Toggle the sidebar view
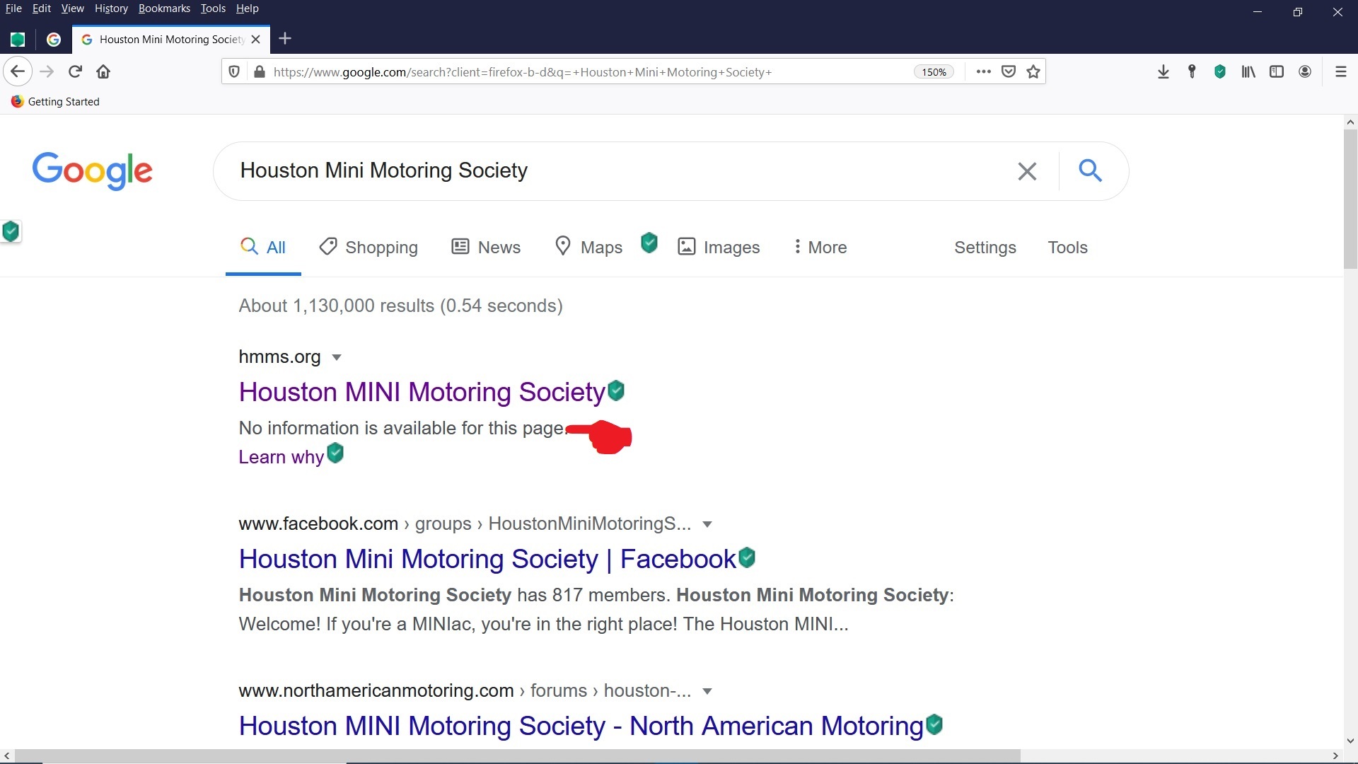1358x764 pixels. click(1277, 71)
